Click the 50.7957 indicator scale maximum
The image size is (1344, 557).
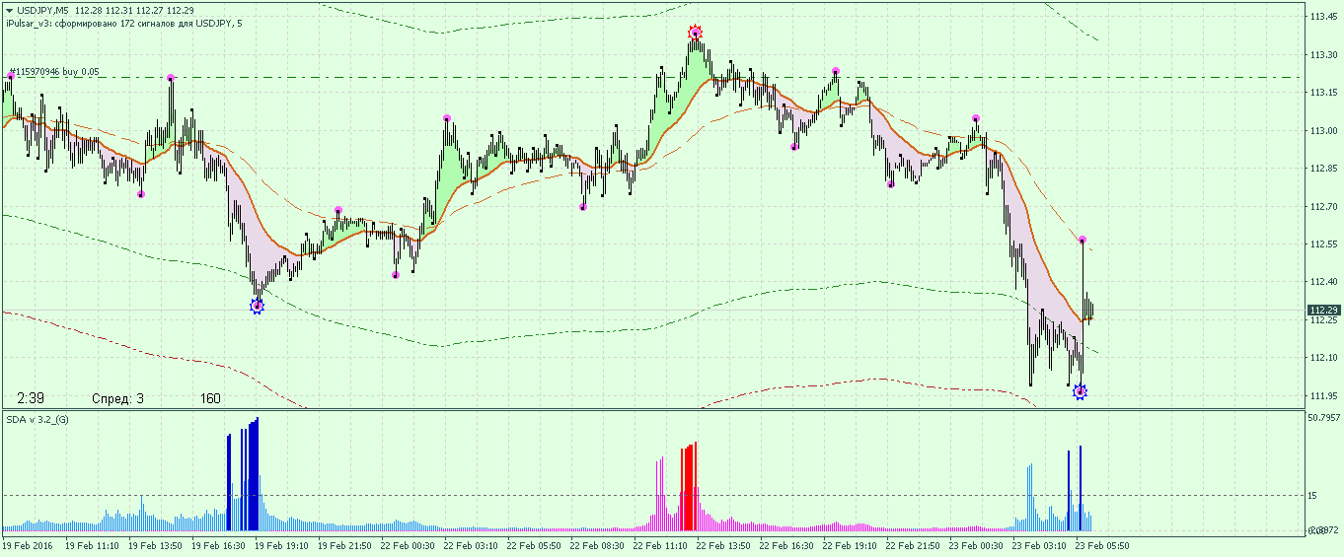pos(1323,418)
